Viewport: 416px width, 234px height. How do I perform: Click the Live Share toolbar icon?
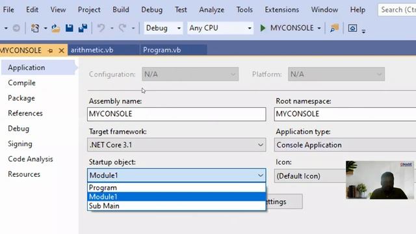(x=352, y=28)
